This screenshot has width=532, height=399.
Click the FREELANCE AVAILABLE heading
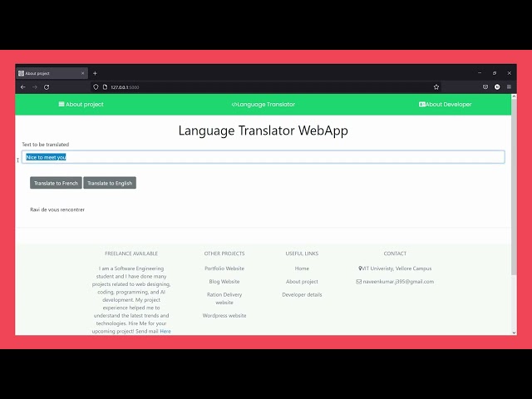click(131, 254)
